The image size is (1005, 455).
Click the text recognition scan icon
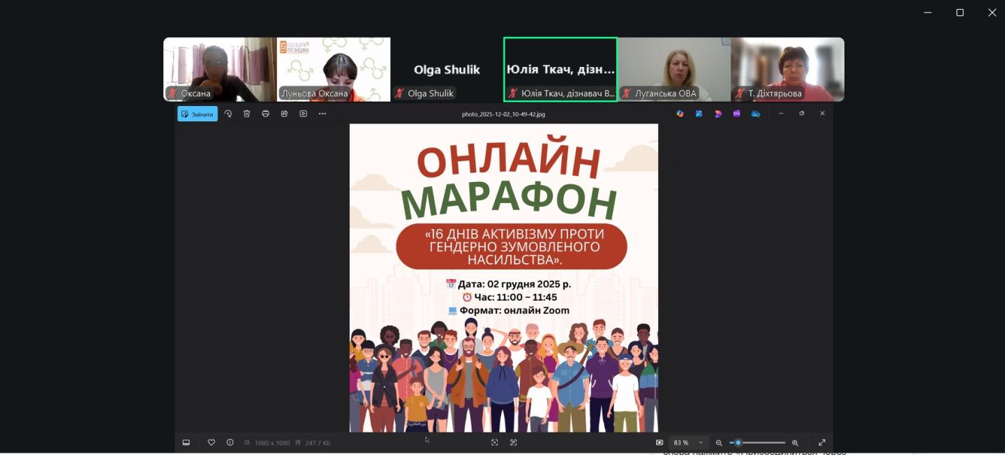(514, 442)
